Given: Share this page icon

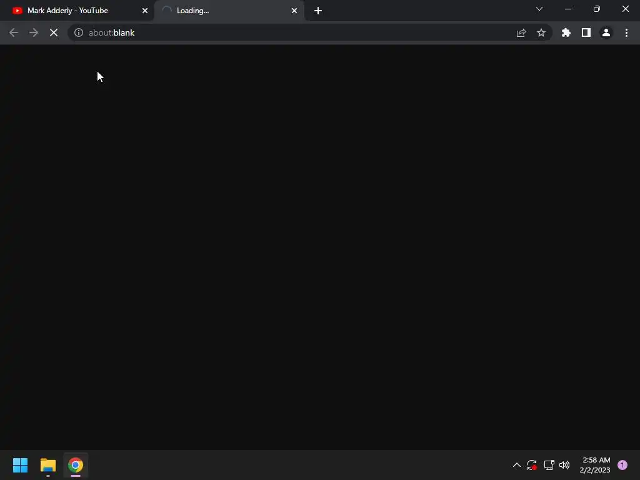Looking at the screenshot, I should coord(521,32).
